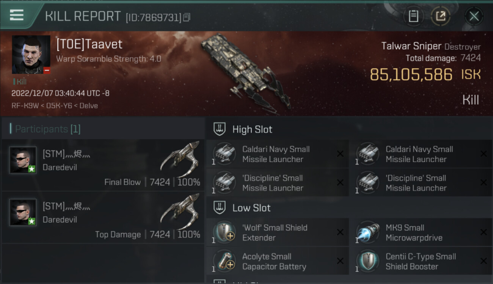This screenshot has width=493, height=284.
Task: Select the Top Damage Daredevil participant
Action: click(103, 217)
